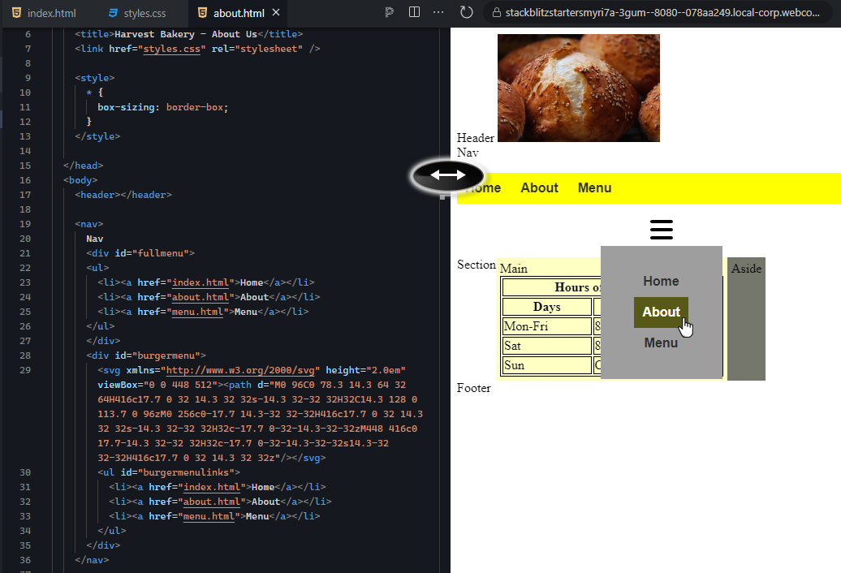The height and width of the screenshot is (573, 841).
Task: Click the HTML5 icon on the index.html tab
Action: [x=17, y=13]
